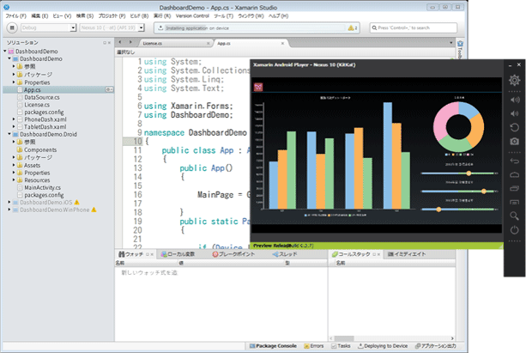Open the Nexus 10 device target dropdown

pos(112,27)
